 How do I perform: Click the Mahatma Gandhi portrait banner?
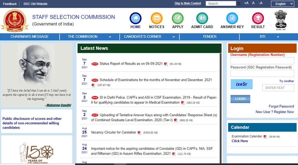[x=37, y=75]
